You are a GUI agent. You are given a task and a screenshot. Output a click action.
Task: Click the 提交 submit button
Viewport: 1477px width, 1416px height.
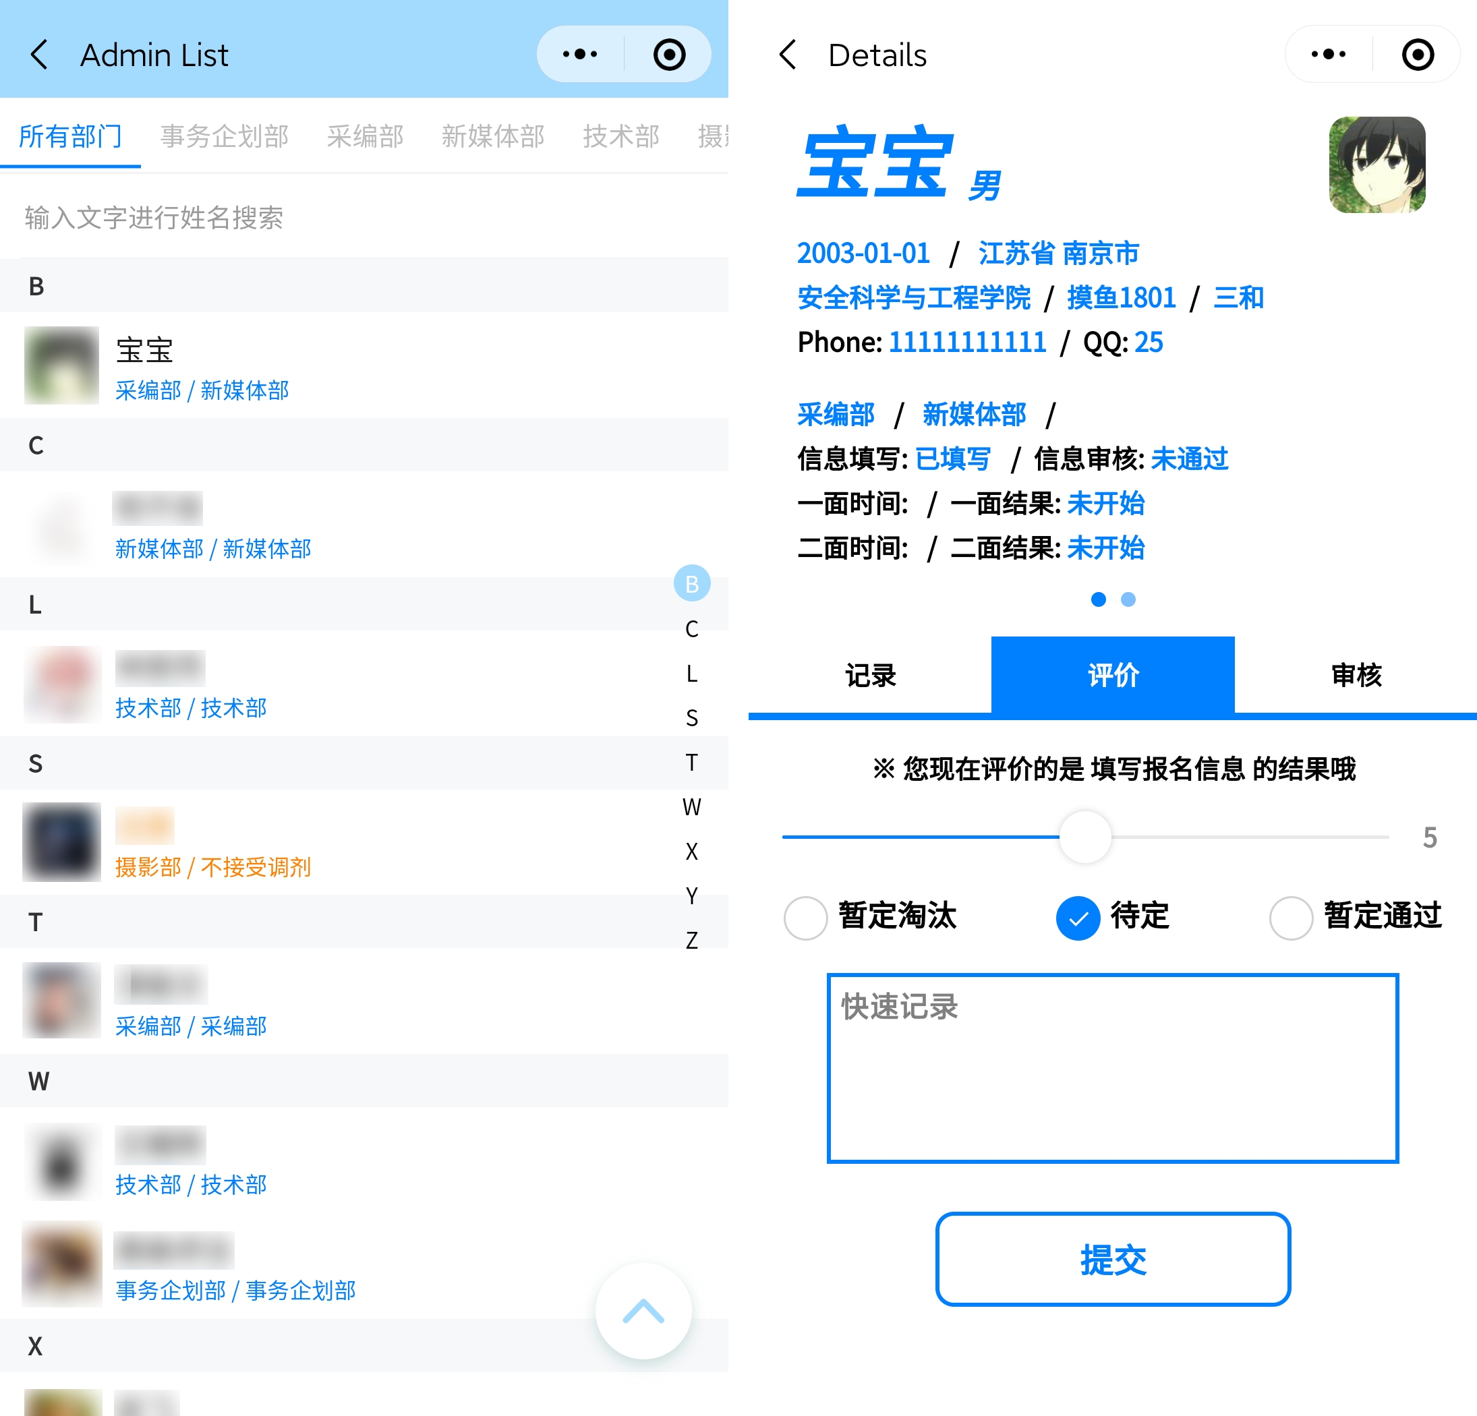(x=1112, y=1258)
